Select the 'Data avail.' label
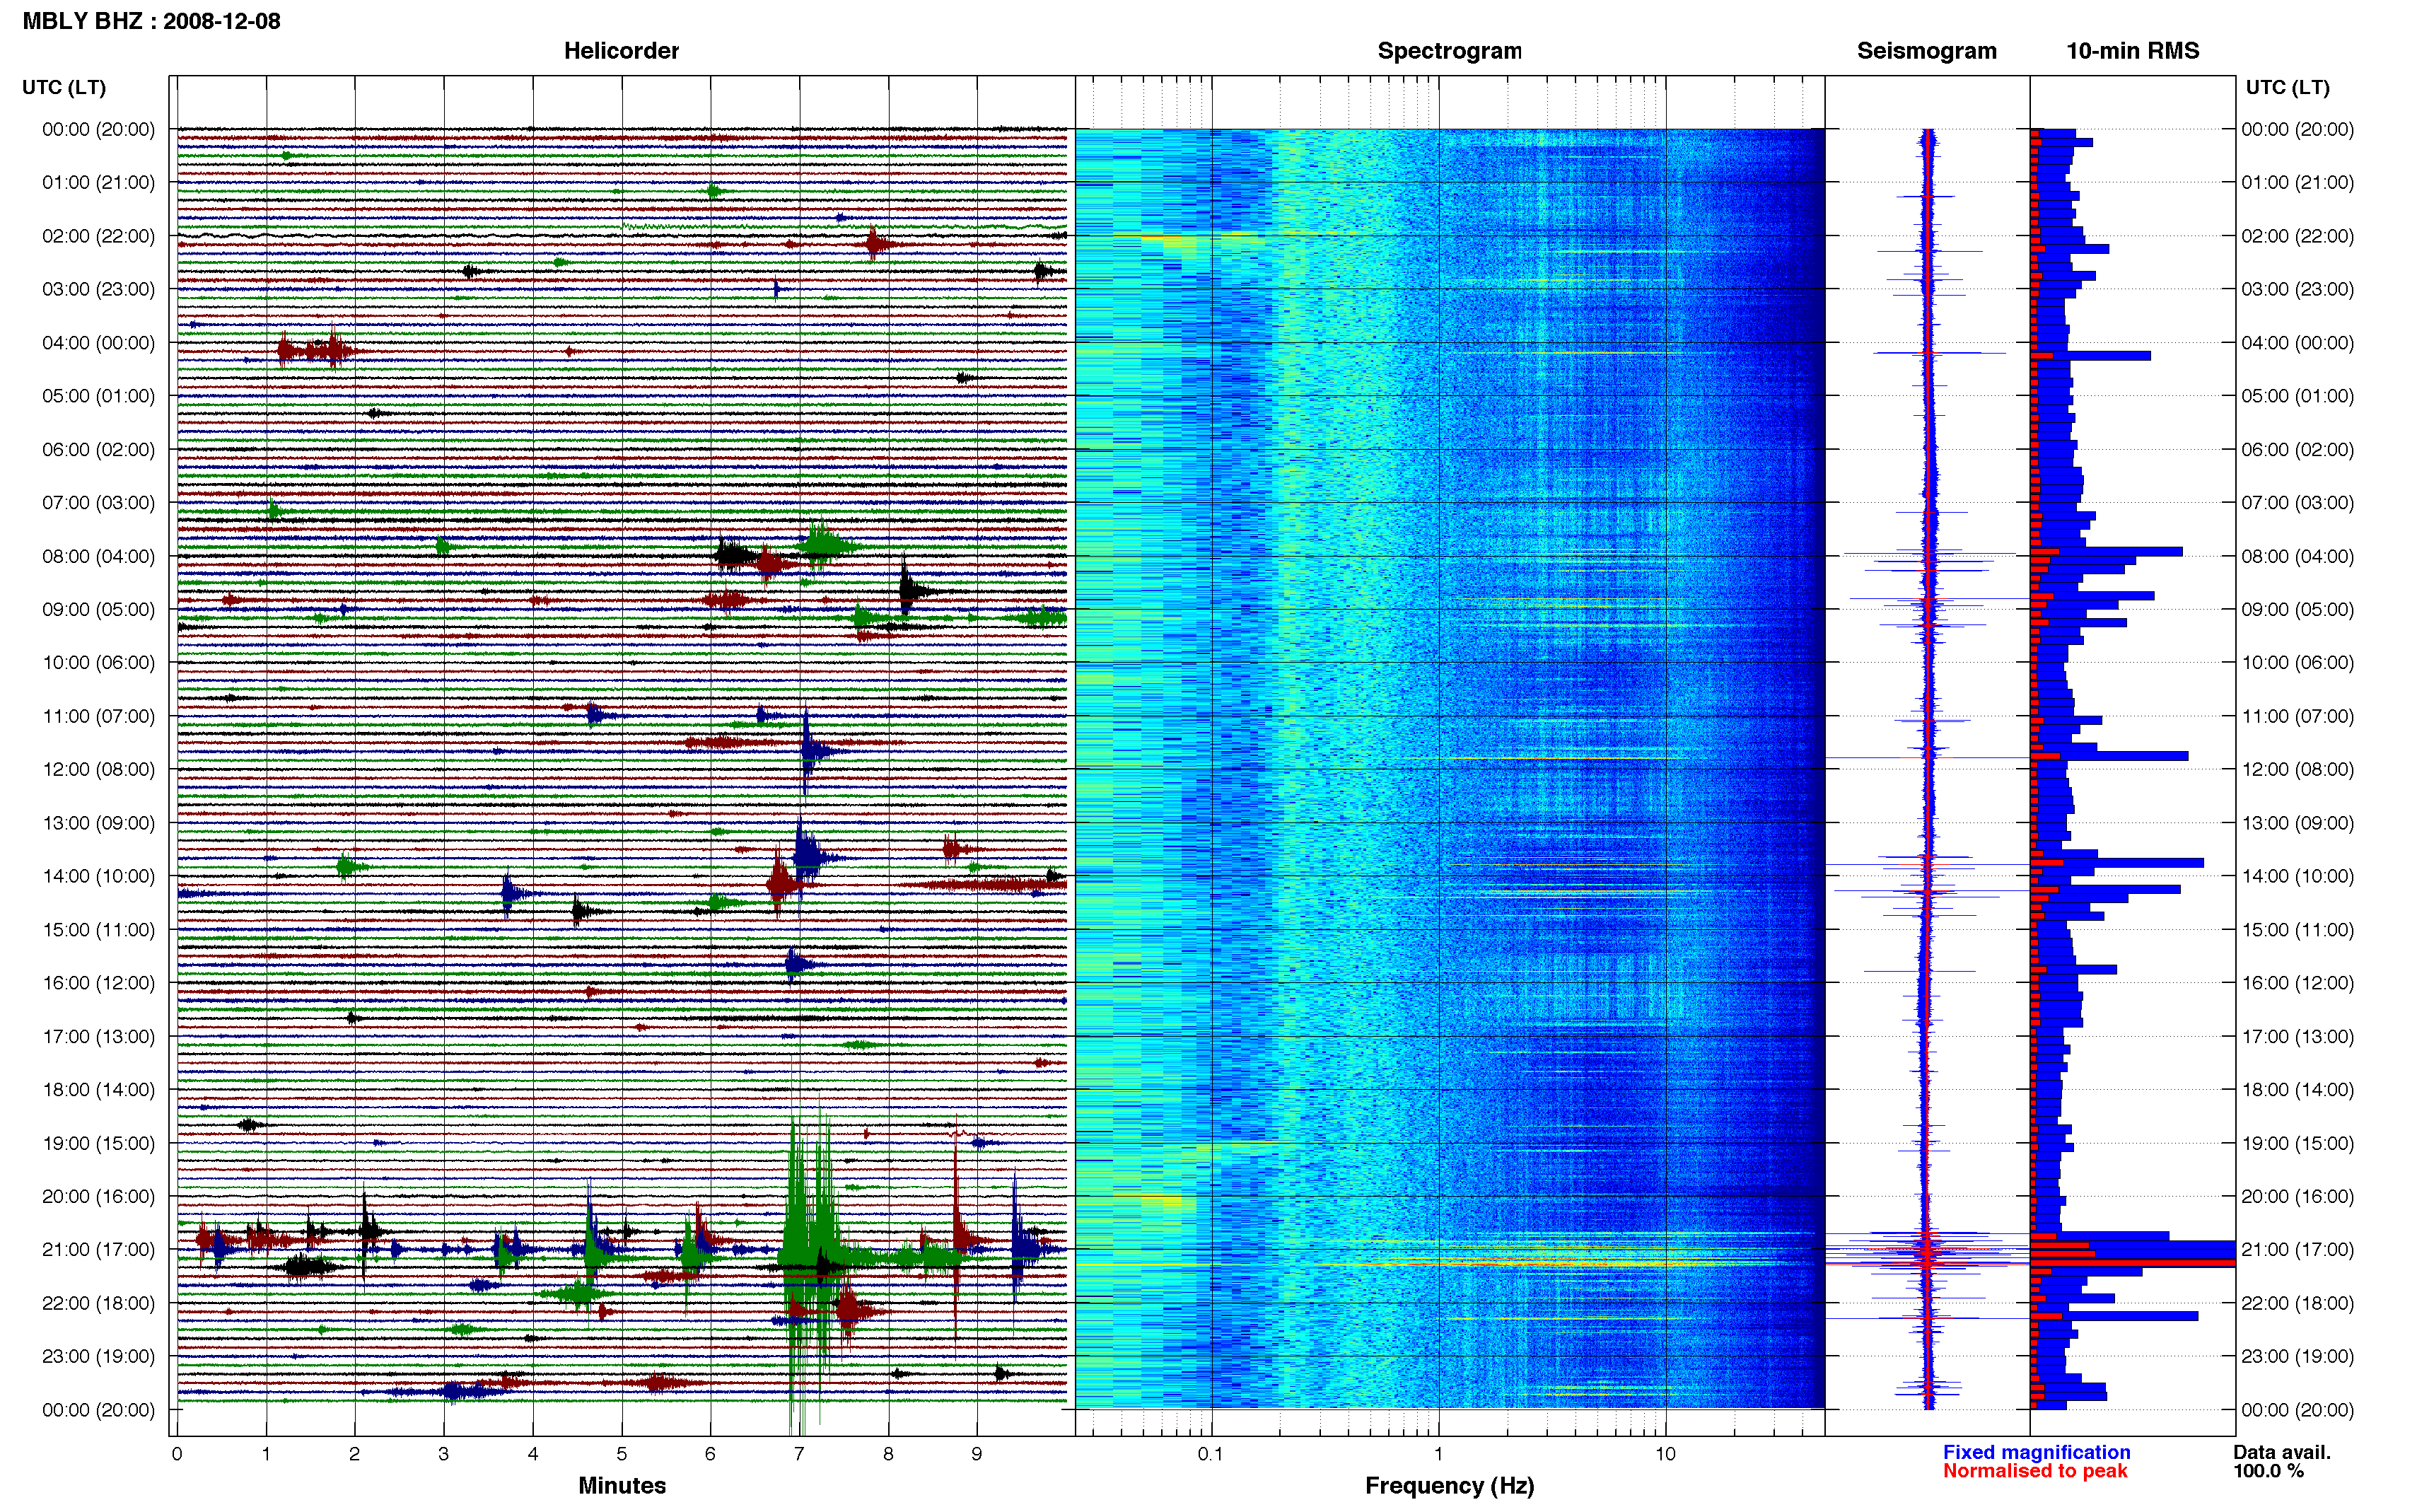The height and width of the screenshot is (1512, 2417). (2282, 1452)
